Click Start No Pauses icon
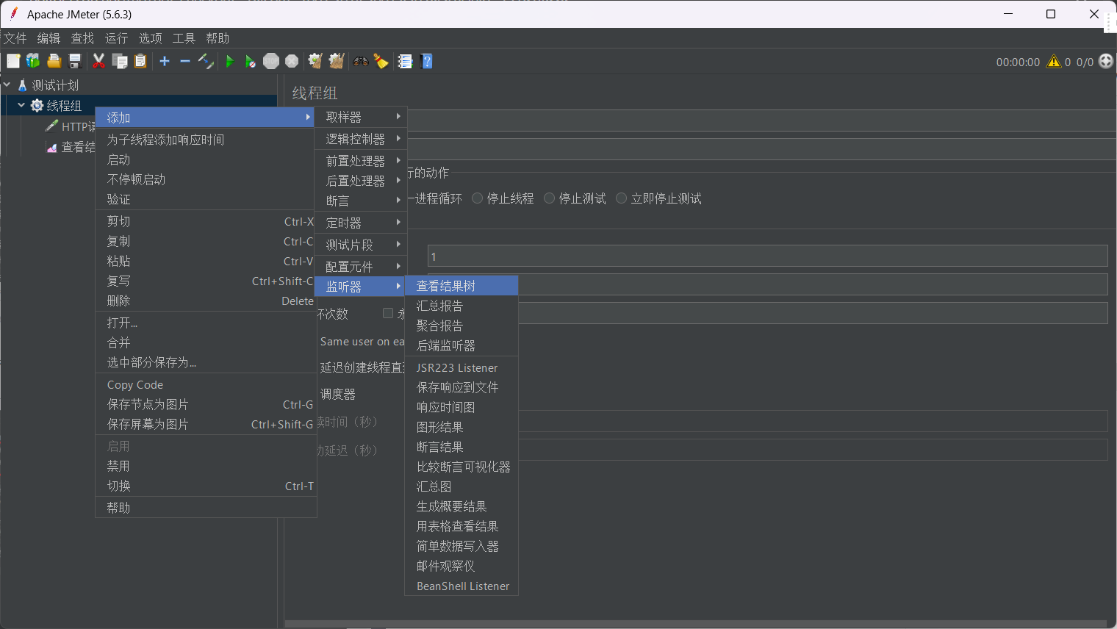1117x629 pixels. (x=251, y=61)
